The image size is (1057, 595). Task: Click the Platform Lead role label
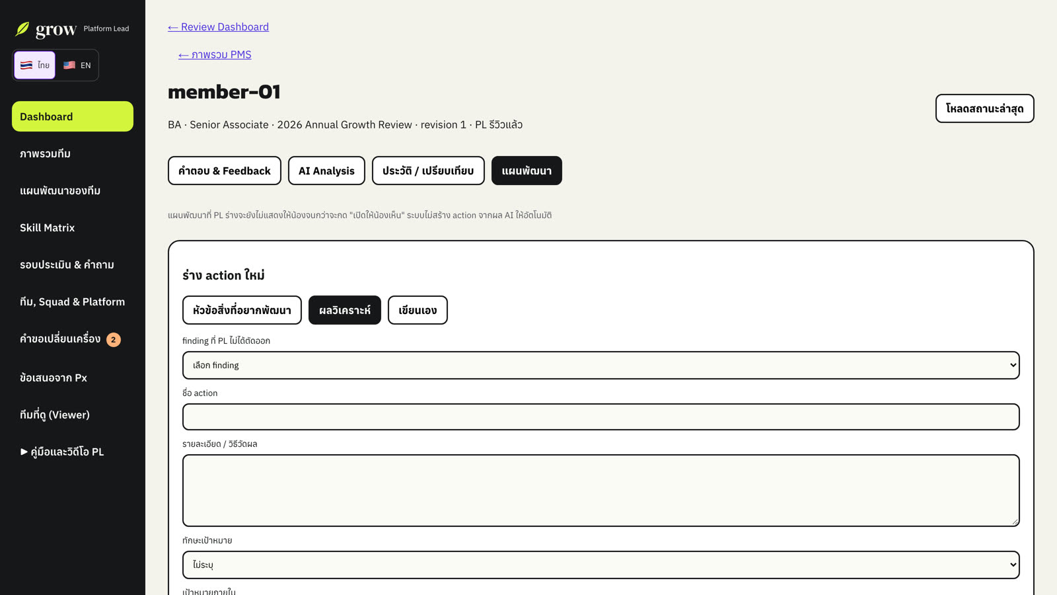pos(106,28)
